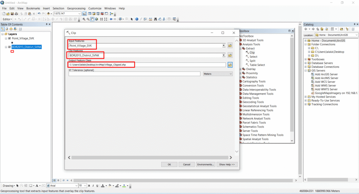Select the Zoom In tool

[x=84, y=19]
